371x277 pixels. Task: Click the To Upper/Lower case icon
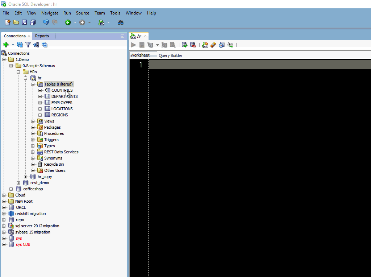click(230, 45)
